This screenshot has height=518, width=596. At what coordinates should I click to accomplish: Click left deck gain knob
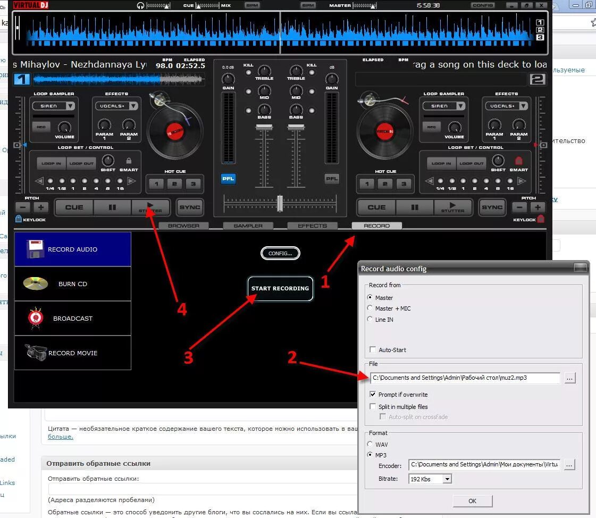pos(228,79)
